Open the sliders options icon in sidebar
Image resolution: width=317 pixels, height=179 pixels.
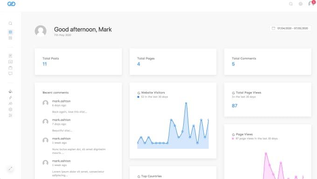[10, 115]
